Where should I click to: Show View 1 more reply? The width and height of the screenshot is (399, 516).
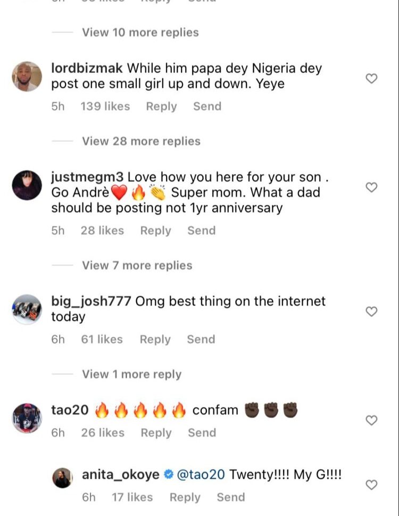pos(131,374)
